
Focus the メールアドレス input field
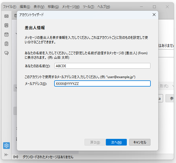tap(102, 83)
